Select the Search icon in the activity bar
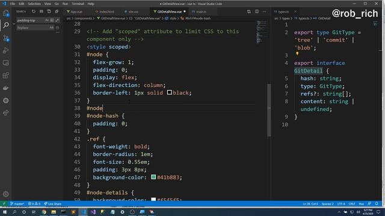 pos(6,25)
